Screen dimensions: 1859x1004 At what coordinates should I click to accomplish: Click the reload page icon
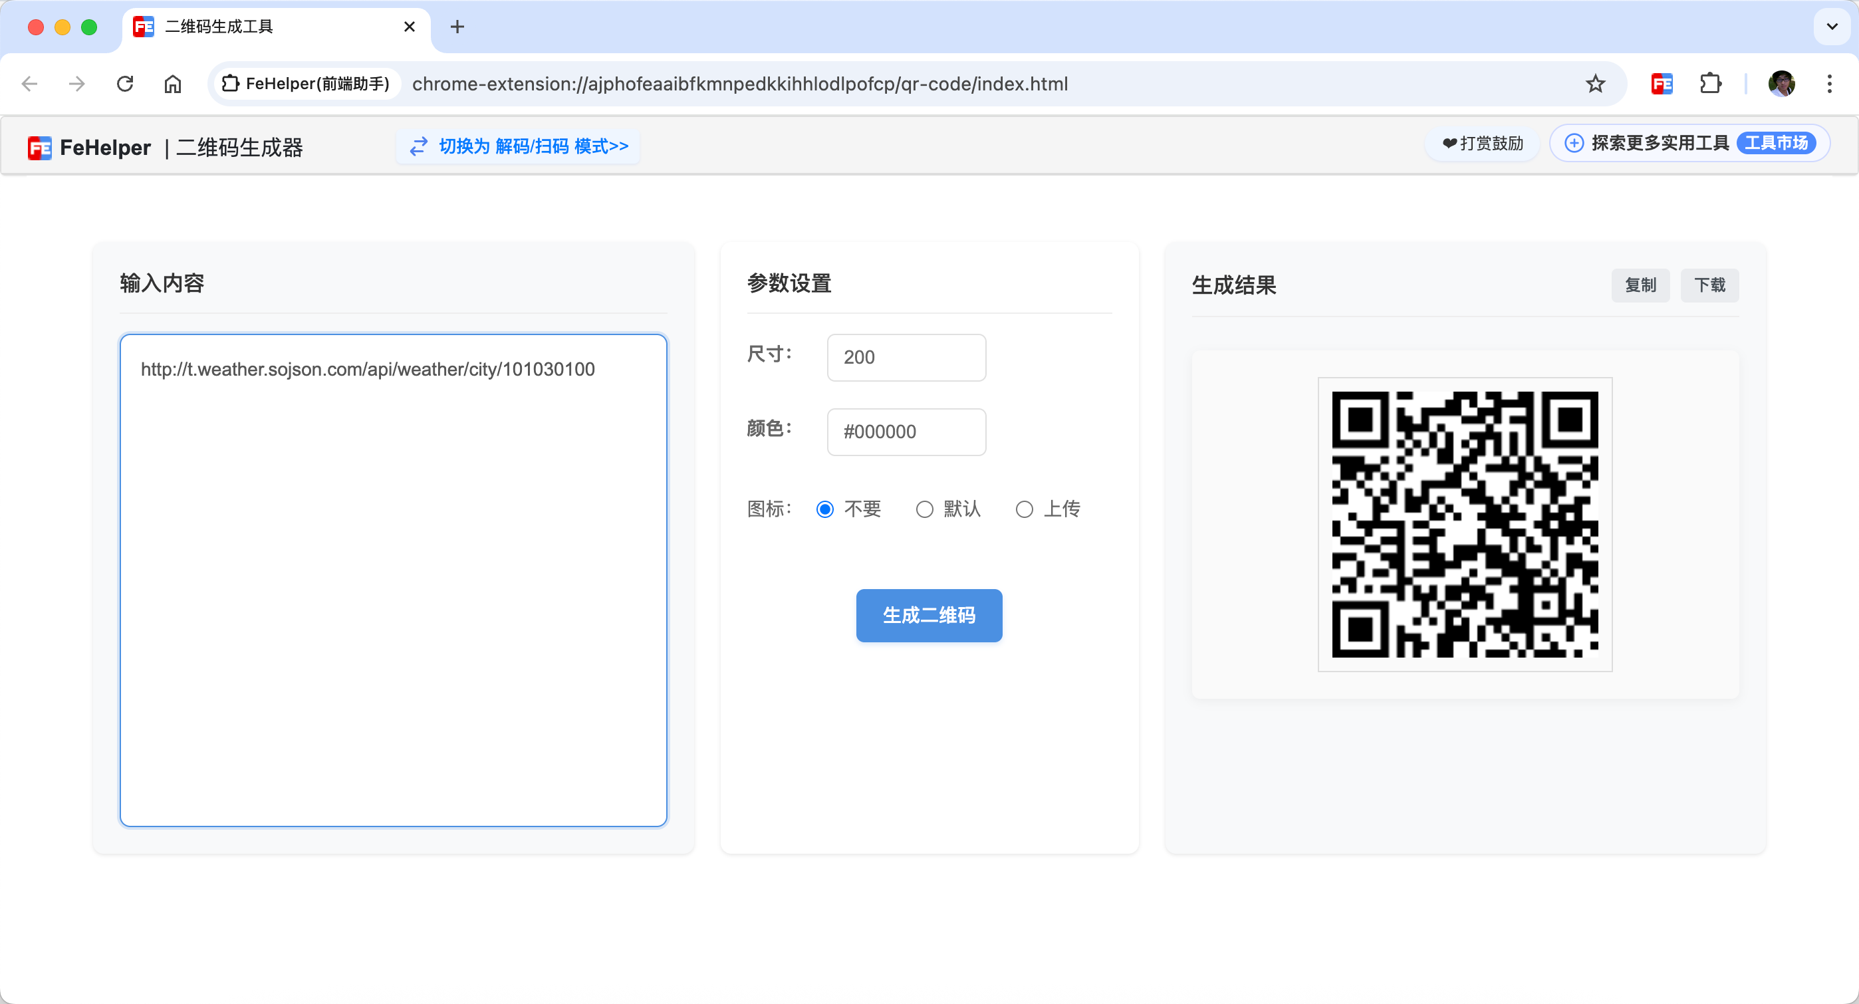[125, 84]
